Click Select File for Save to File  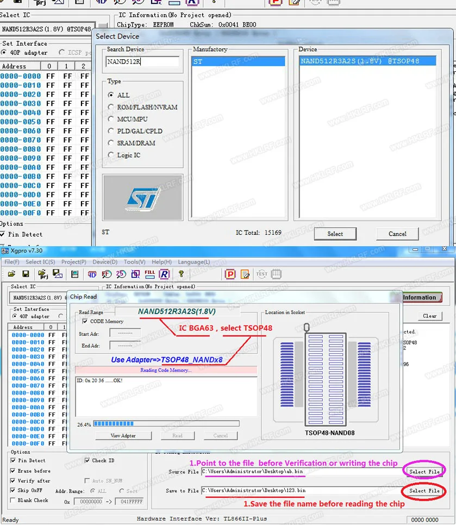[x=424, y=491]
